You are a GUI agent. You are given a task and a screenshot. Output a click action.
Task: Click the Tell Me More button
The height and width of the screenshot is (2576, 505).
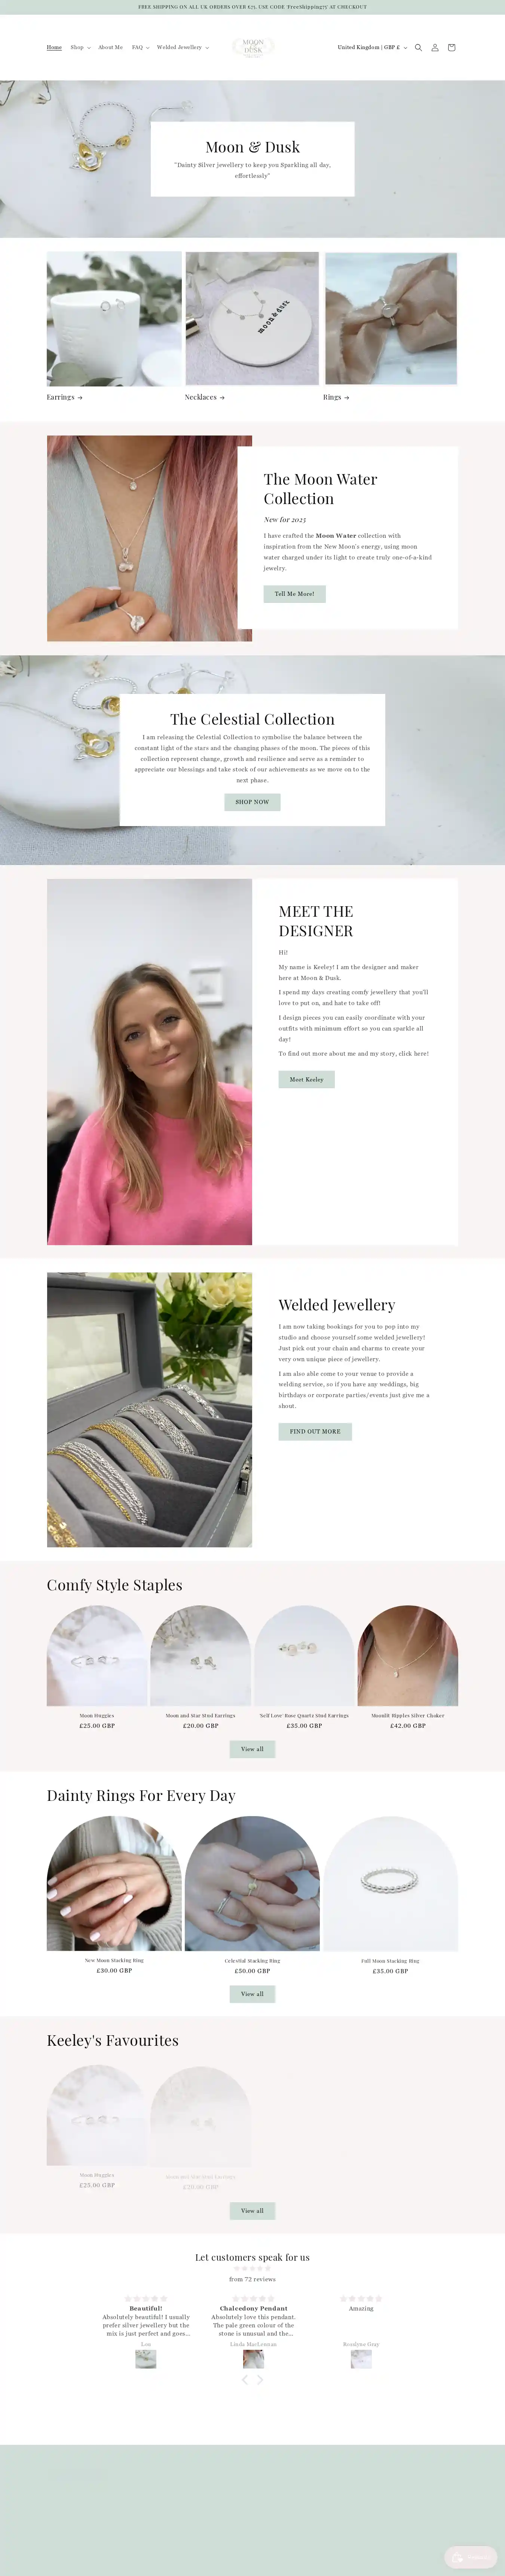pyautogui.click(x=294, y=594)
